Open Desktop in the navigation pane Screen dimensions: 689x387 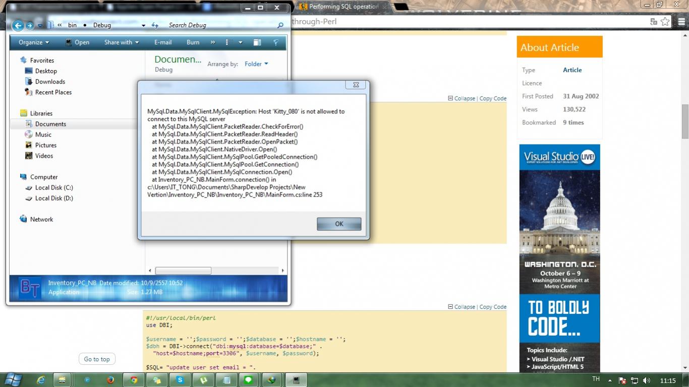[46, 71]
